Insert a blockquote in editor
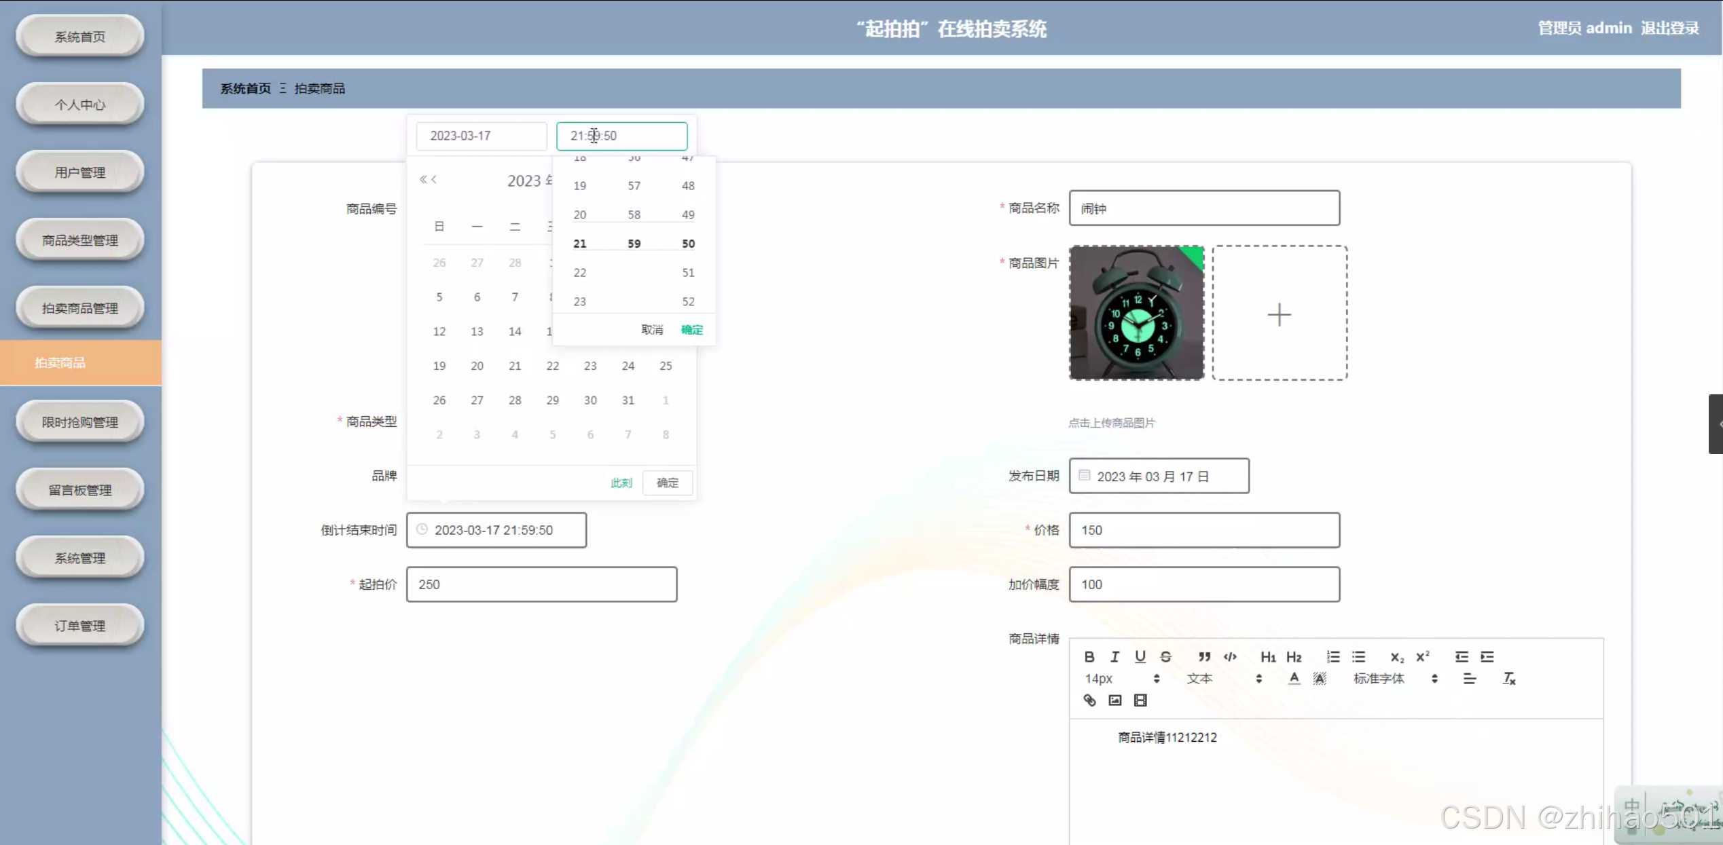 1204,656
